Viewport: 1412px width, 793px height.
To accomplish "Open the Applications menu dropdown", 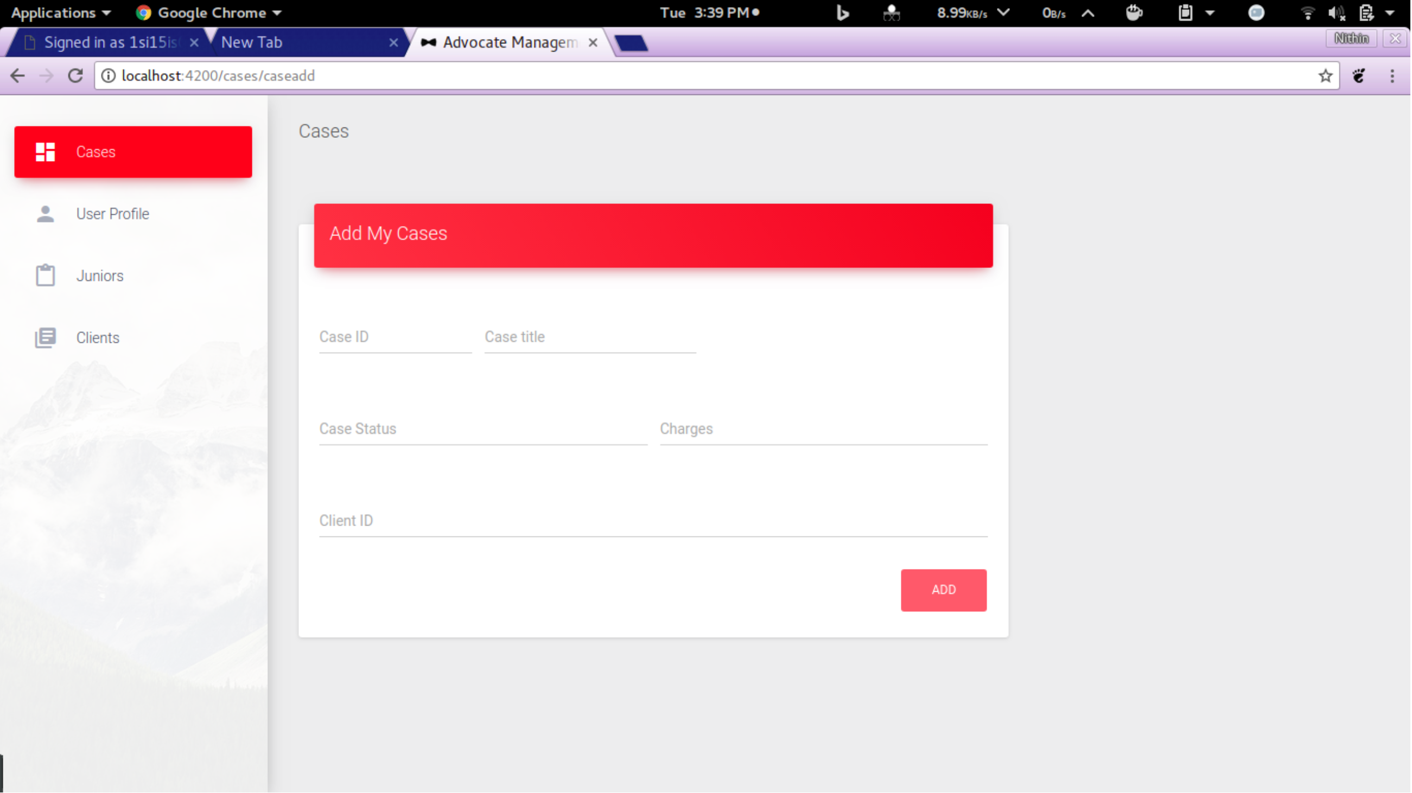I will (60, 12).
